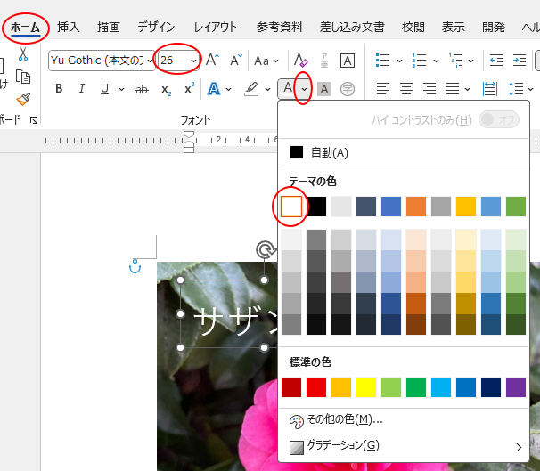Pick the purple standard color swatch
Viewport: 540px width, 471px height.
[x=516, y=387]
